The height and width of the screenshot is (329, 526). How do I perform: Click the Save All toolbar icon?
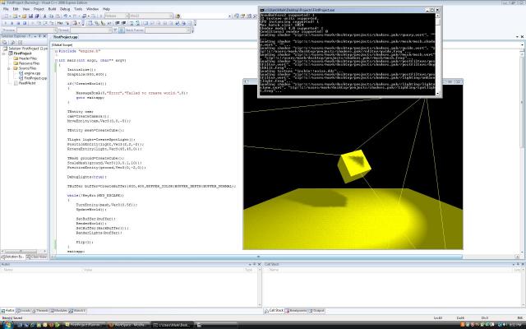click(x=39, y=16)
